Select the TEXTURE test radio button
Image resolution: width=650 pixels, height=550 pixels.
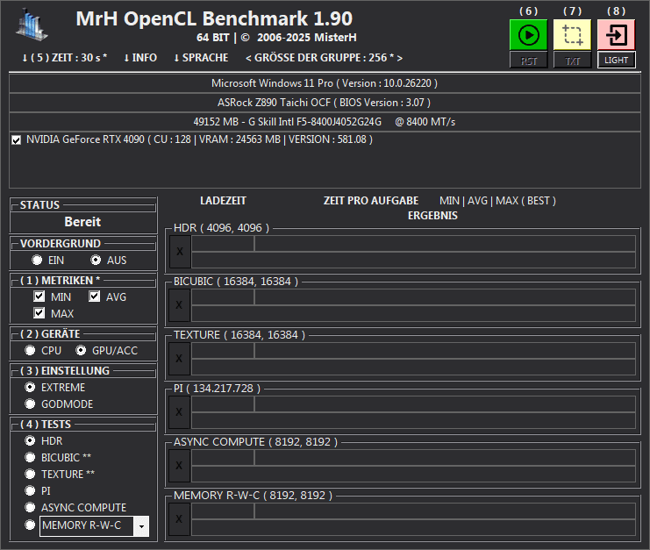coord(30,474)
